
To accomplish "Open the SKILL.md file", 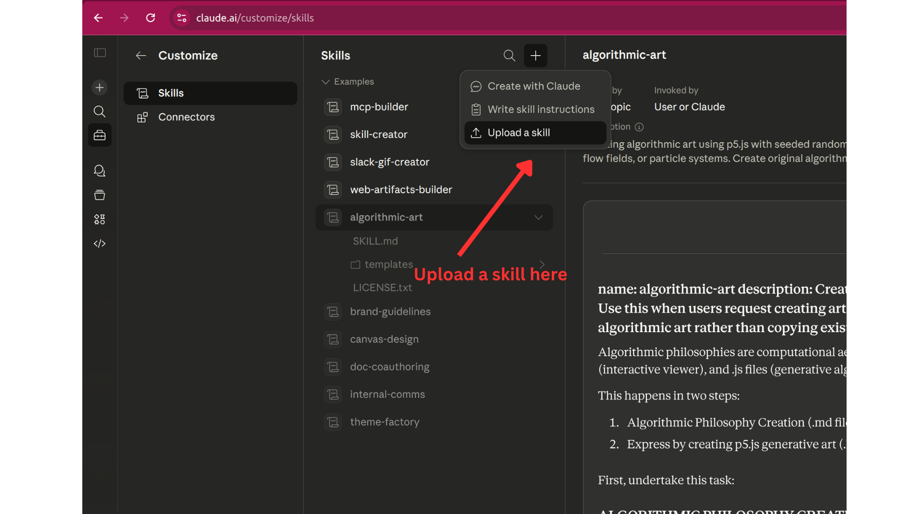I will tap(375, 241).
